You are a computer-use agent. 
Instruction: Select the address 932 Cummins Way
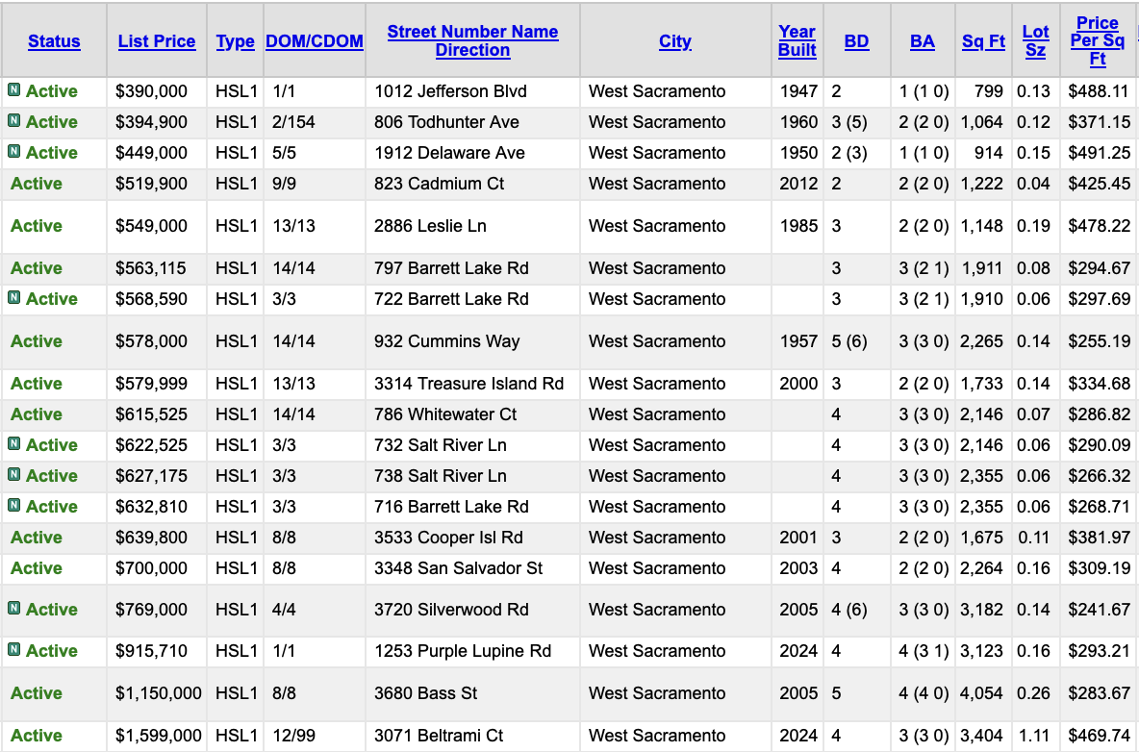[446, 341]
